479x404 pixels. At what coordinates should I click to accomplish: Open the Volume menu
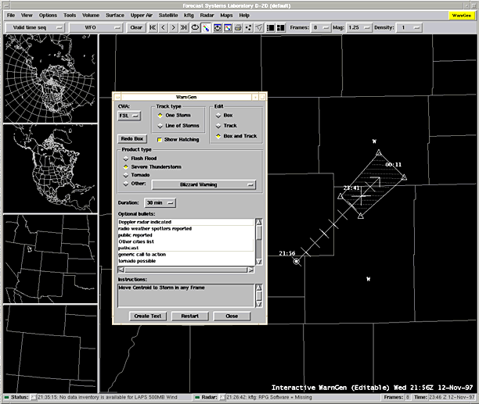91,16
